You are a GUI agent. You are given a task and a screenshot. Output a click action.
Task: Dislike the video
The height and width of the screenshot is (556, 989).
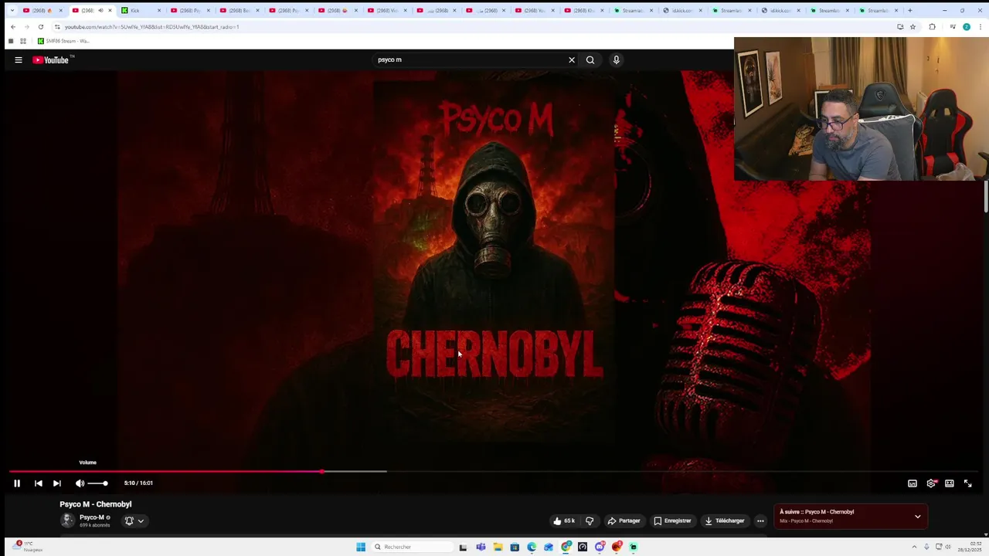click(590, 520)
